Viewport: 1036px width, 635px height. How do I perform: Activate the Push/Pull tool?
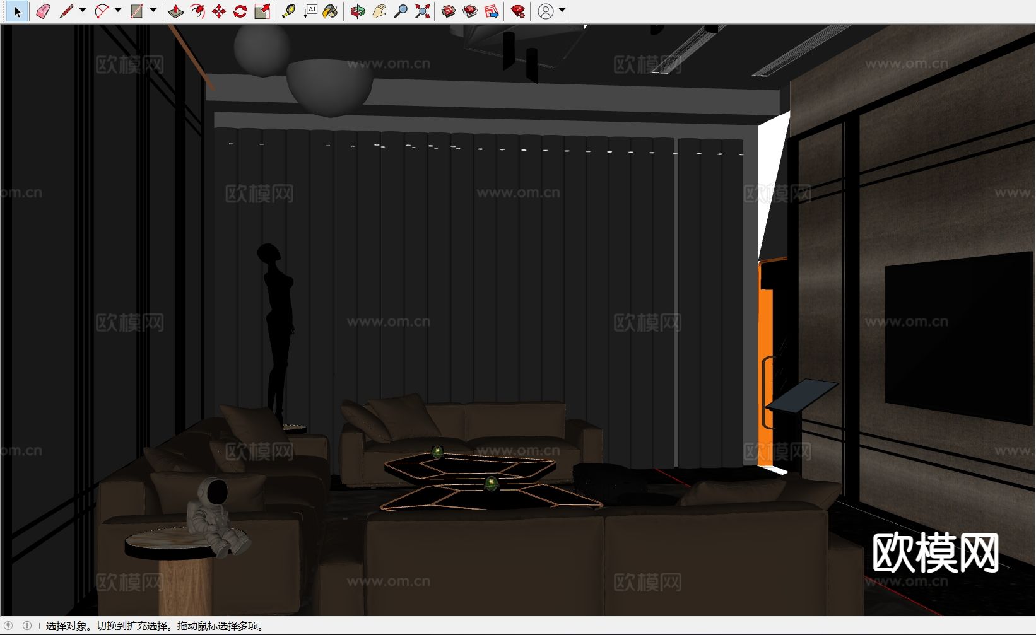176,11
